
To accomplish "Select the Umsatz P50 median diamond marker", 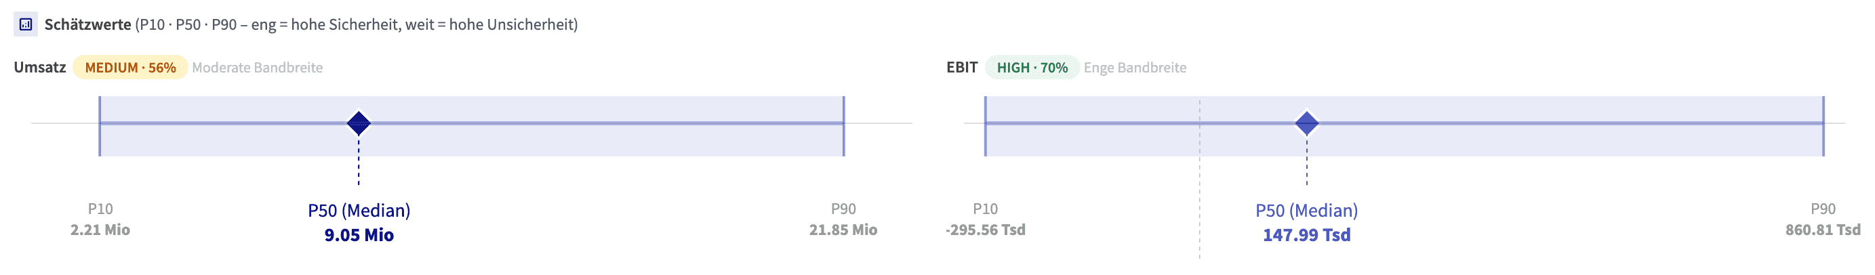I will click(x=359, y=123).
